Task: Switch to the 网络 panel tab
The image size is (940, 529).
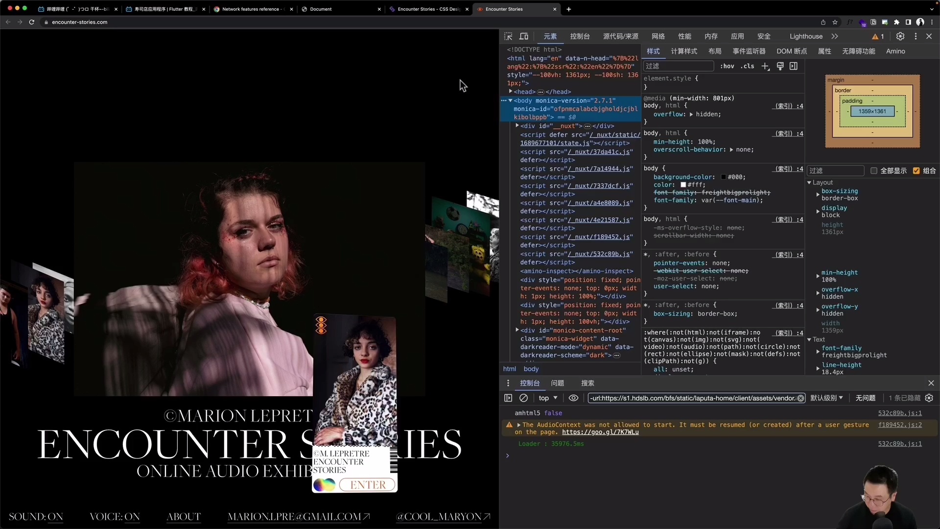Action: coord(658,36)
